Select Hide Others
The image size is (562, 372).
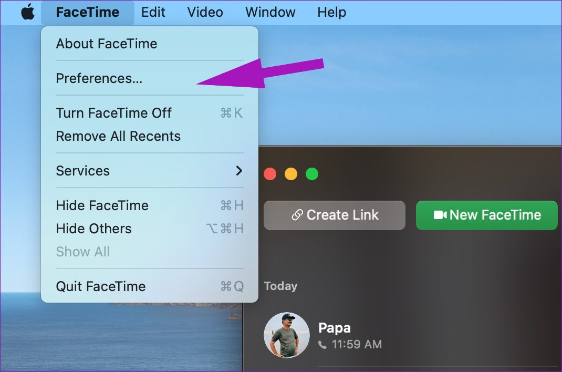pyautogui.click(x=93, y=228)
